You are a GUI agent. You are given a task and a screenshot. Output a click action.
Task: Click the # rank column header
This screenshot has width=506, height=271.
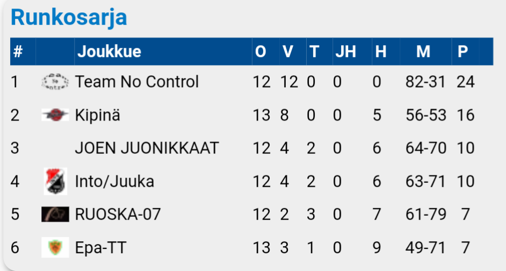(18, 52)
